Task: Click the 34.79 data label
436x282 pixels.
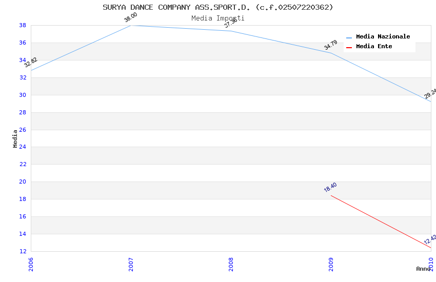Action: (331, 45)
